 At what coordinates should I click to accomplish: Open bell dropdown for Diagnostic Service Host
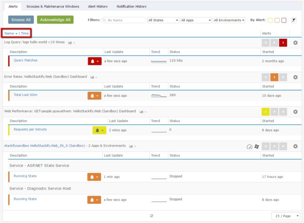click(94, 200)
